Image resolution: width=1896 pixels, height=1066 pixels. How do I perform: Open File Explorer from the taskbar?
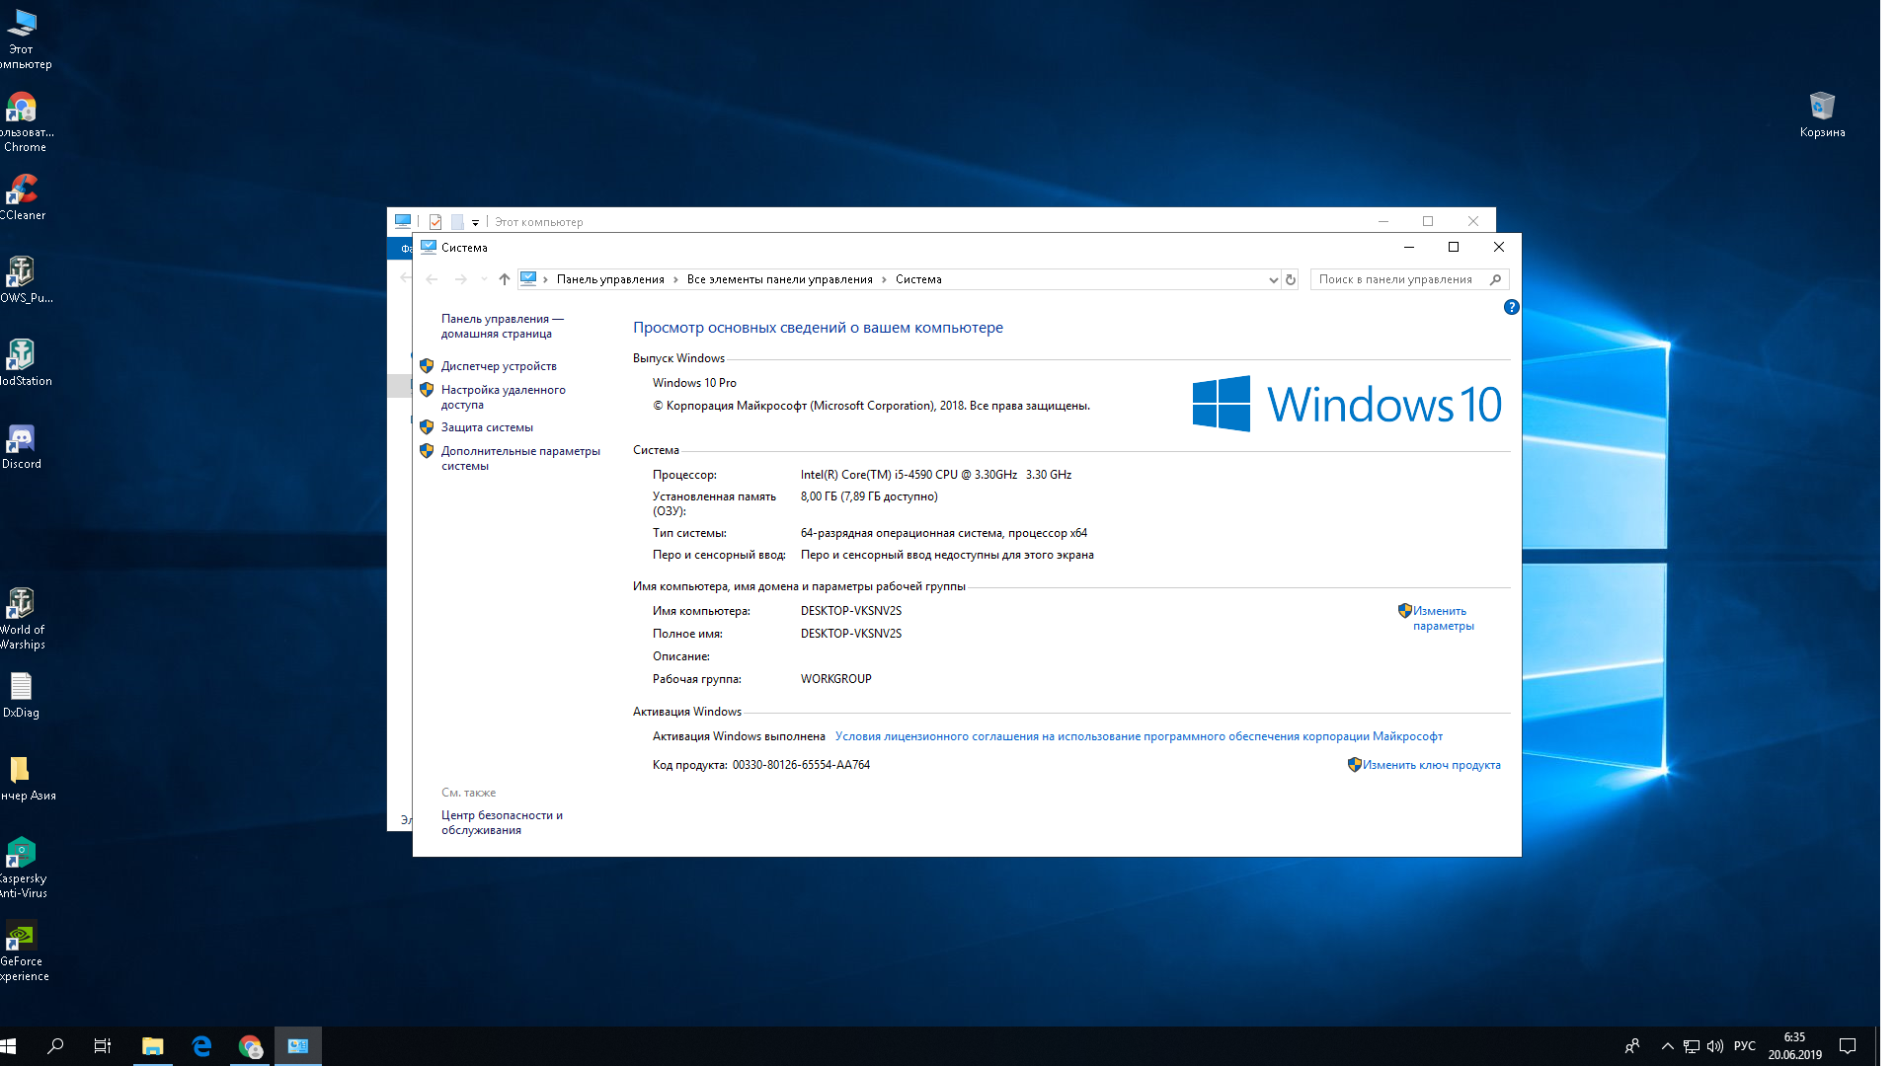point(153,1046)
